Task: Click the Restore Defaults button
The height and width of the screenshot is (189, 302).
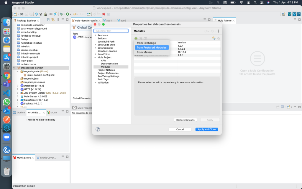Action: point(186,120)
